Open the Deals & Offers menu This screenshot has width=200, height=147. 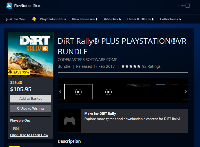tap(139, 19)
